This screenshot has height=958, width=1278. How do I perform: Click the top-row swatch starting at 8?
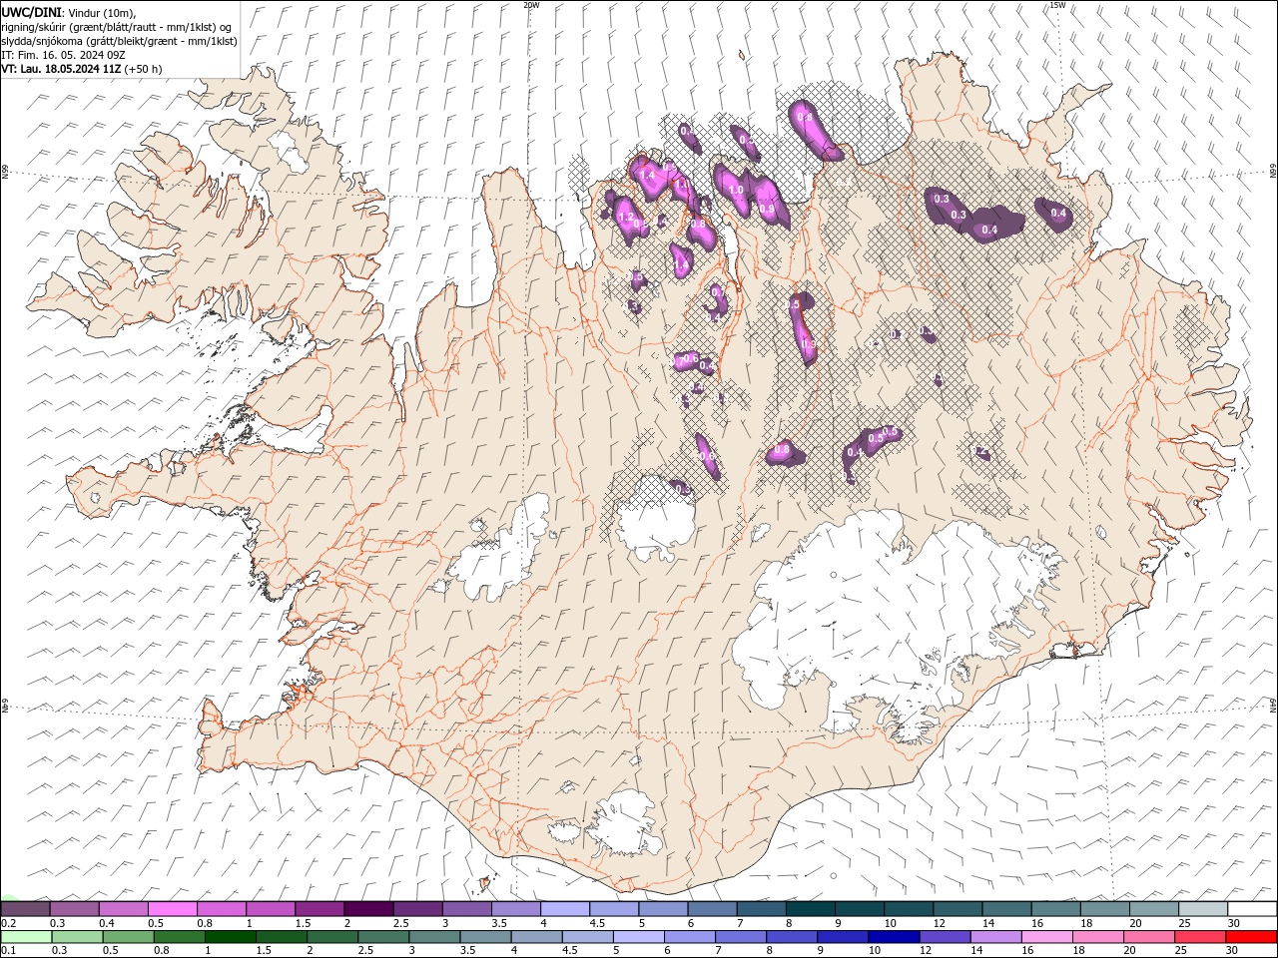(x=811, y=909)
